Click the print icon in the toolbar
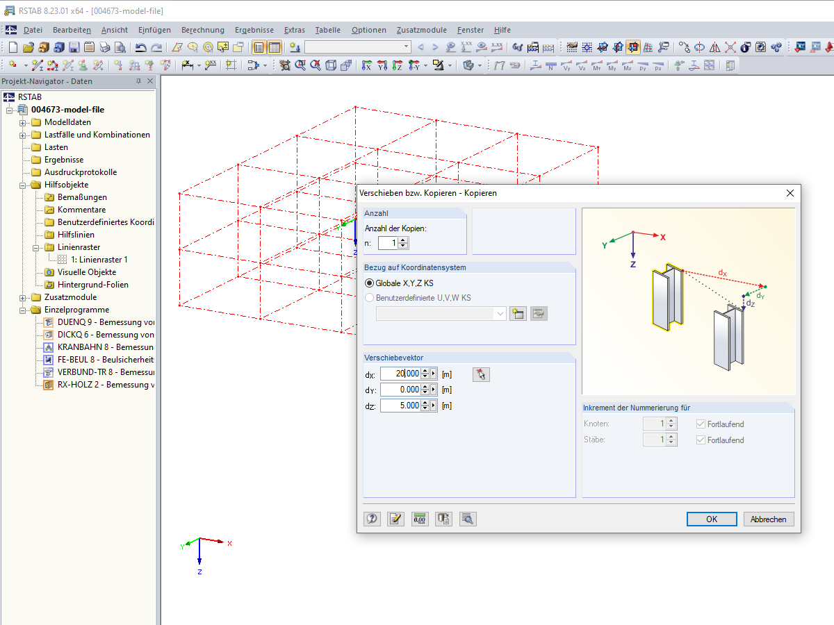Screen dimensions: 834x625 (x=104, y=47)
